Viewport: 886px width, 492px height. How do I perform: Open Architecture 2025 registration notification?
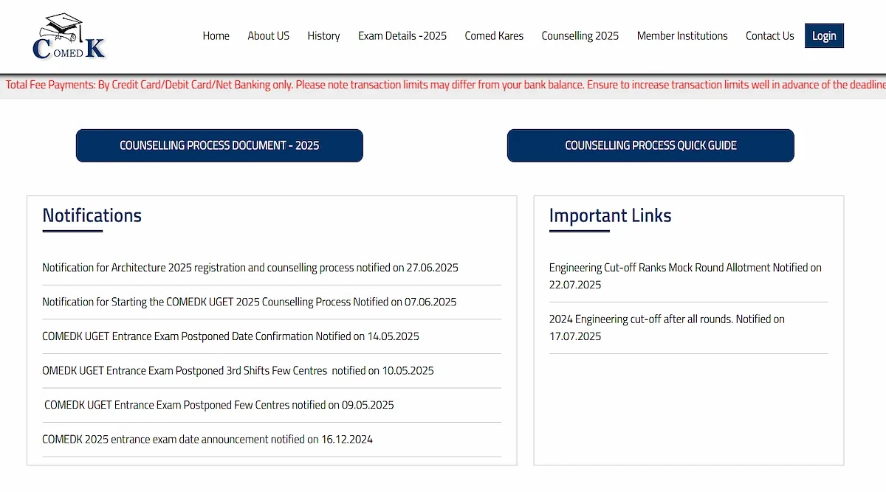(250, 268)
